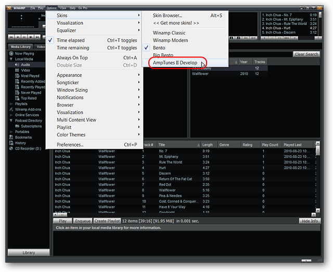Click the playlist select button
333x272 pixels.
click(x=279, y=38)
